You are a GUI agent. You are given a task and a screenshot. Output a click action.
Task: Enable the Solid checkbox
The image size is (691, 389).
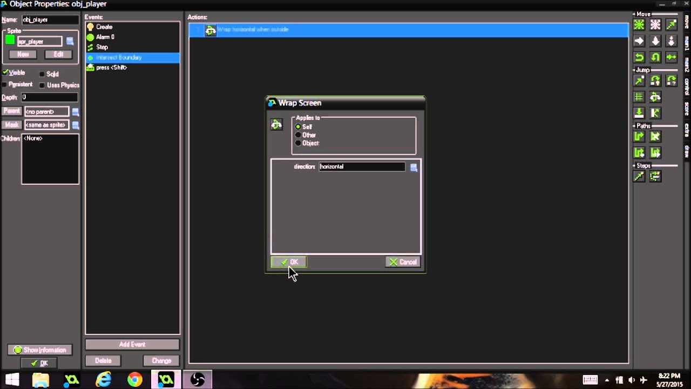point(42,74)
